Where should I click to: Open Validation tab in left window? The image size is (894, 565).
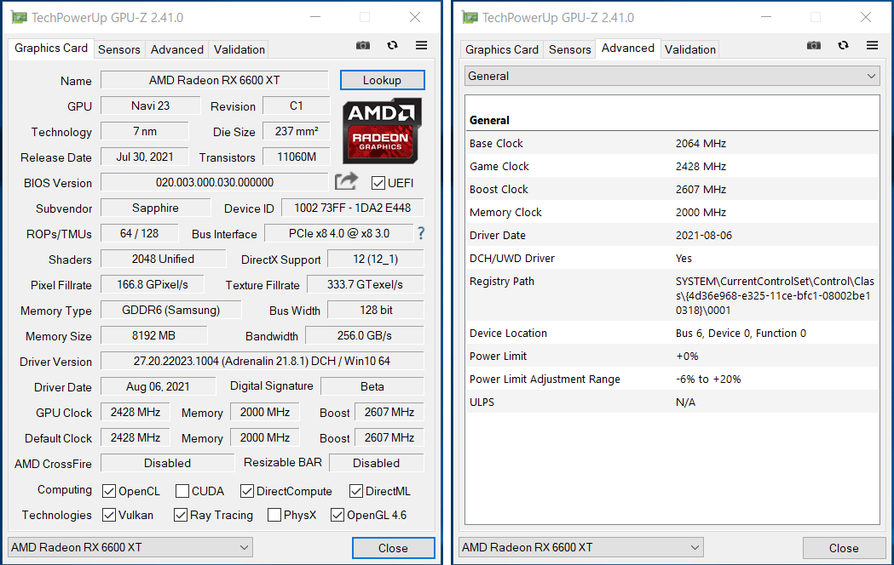pyautogui.click(x=239, y=49)
